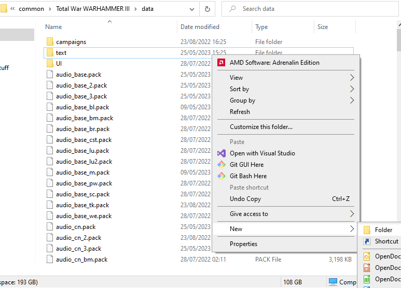Click the Git GUI Here icon
The image size is (401, 288).
(221, 165)
